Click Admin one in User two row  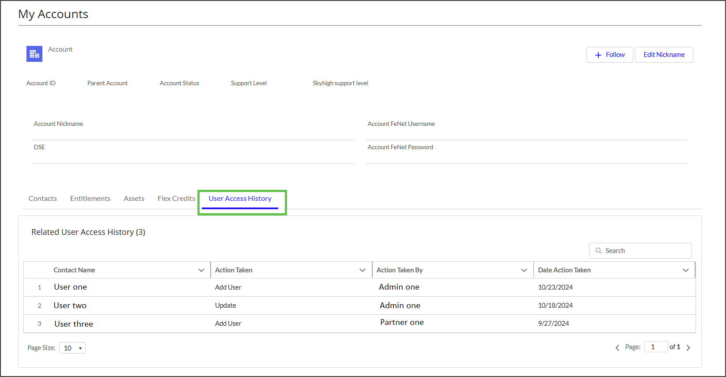[x=400, y=305]
